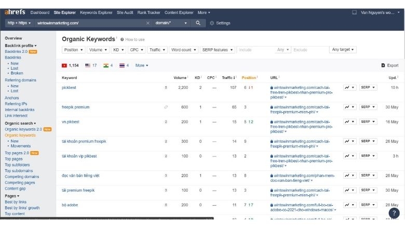This screenshot has height=228, width=405.
Task: Click sitelinks icon in freepik premium row
Action: coord(166,107)
